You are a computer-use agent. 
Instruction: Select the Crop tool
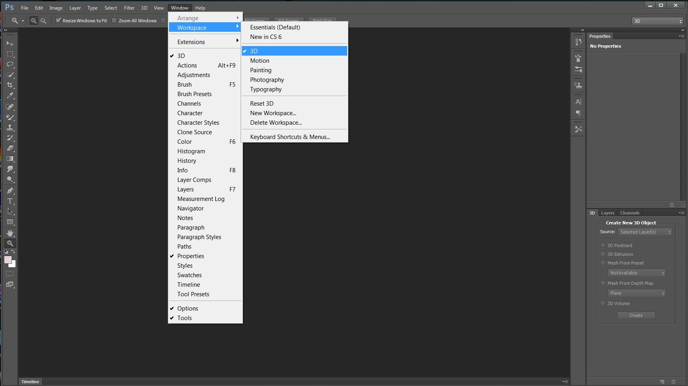tap(10, 85)
